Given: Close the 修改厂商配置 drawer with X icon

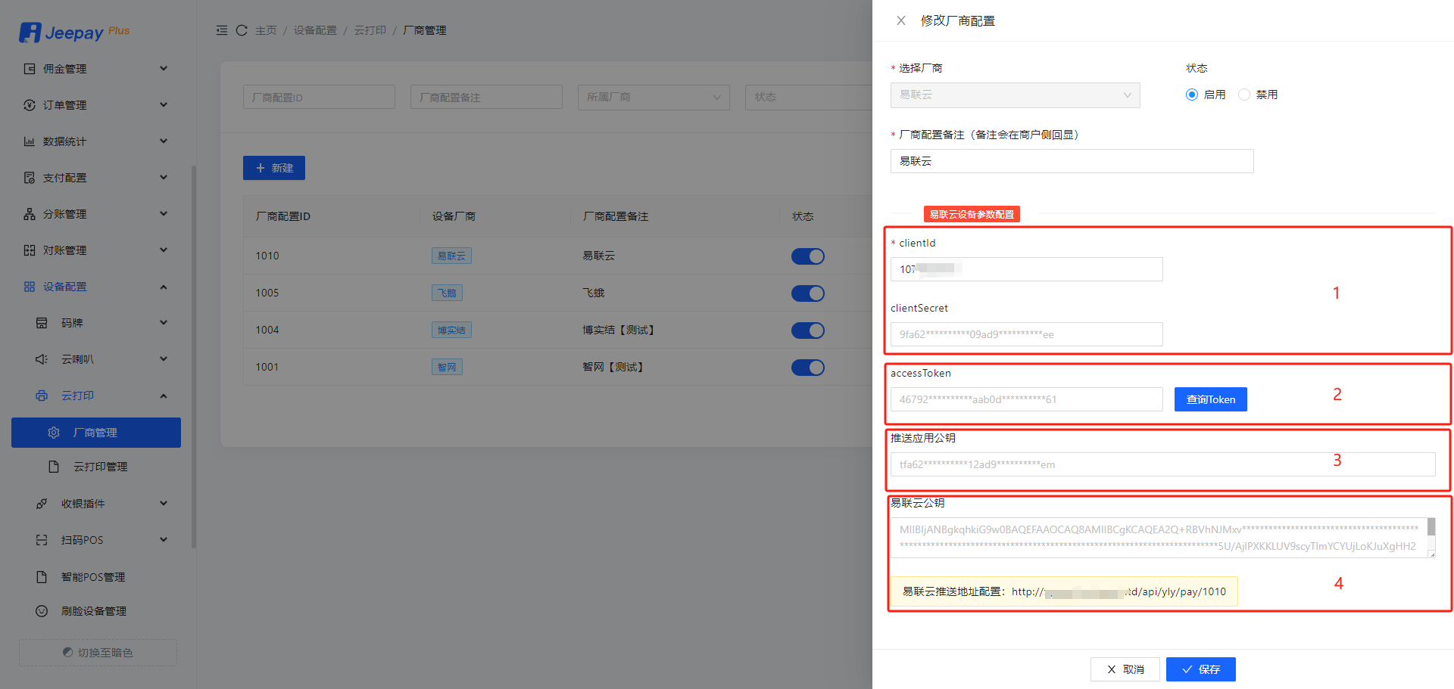Looking at the screenshot, I should [x=901, y=20].
